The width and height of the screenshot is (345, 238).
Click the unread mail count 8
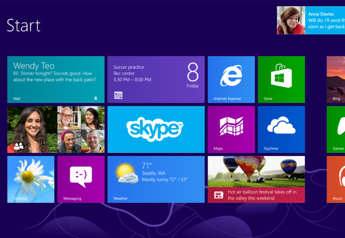coord(96,98)
